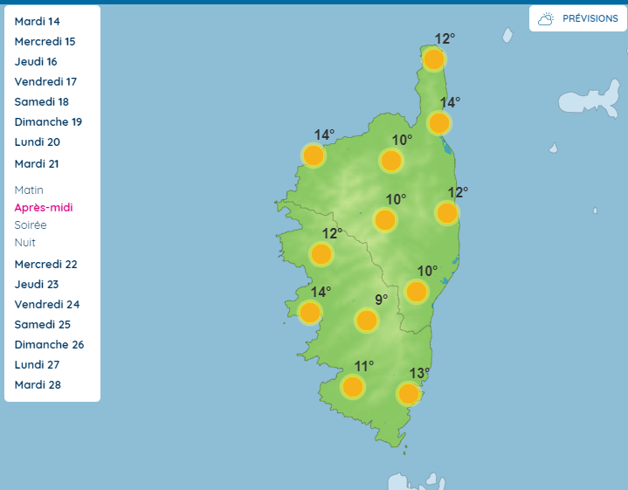628x490 pixels.
Task: Click the 11° temperature label
Action: (364, 366)
